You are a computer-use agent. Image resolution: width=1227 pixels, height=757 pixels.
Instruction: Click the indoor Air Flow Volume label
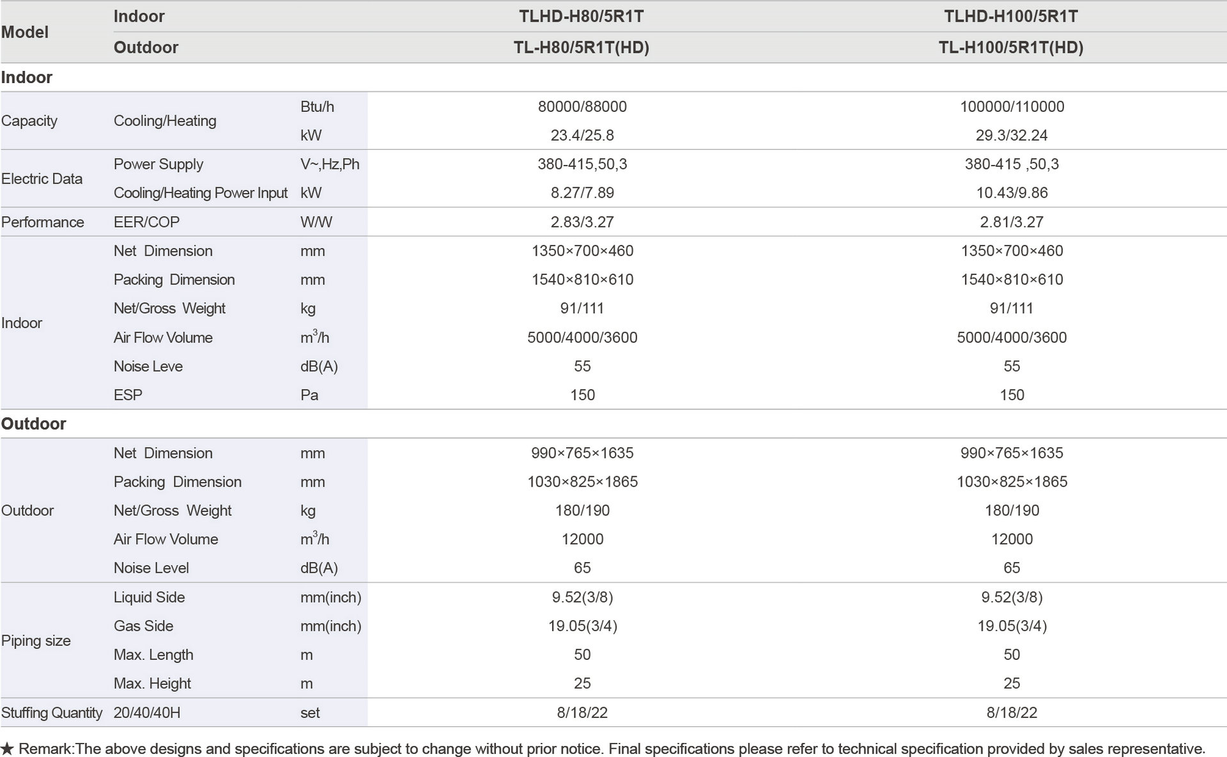tap(163, 338)
